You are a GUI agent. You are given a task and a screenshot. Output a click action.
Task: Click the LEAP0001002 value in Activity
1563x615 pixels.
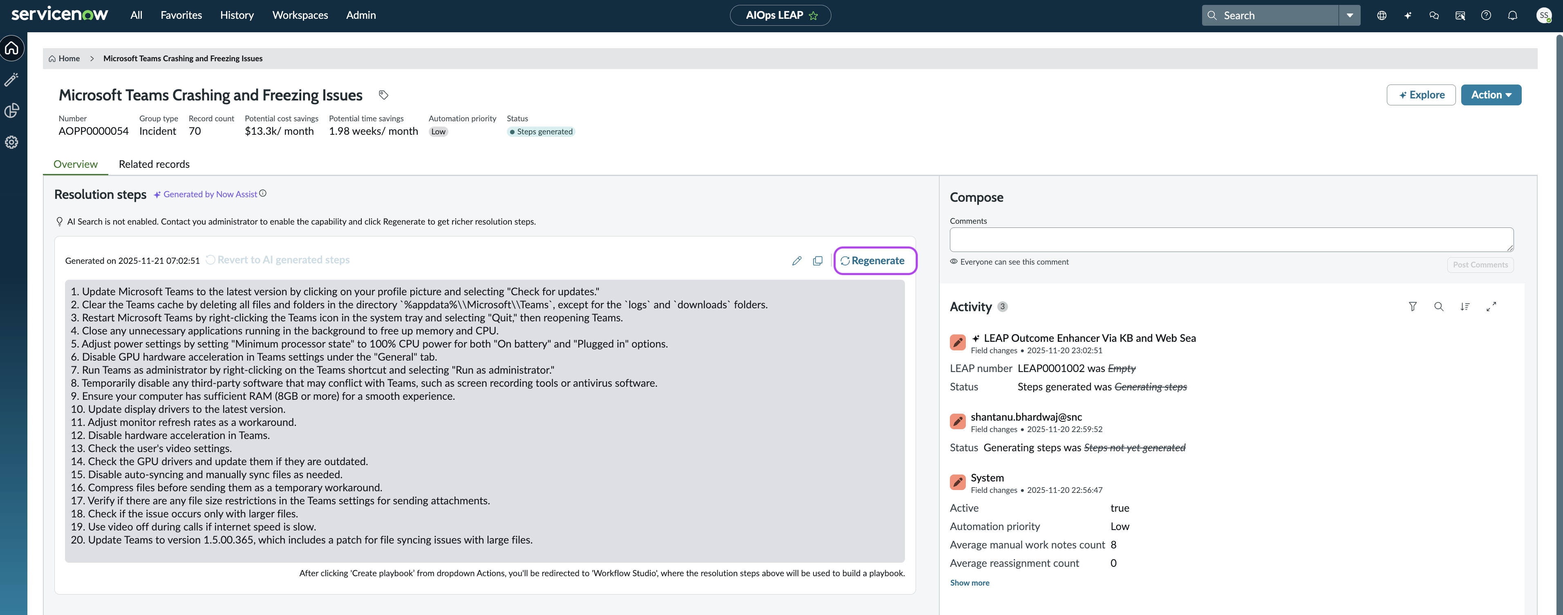point(1051,368)
